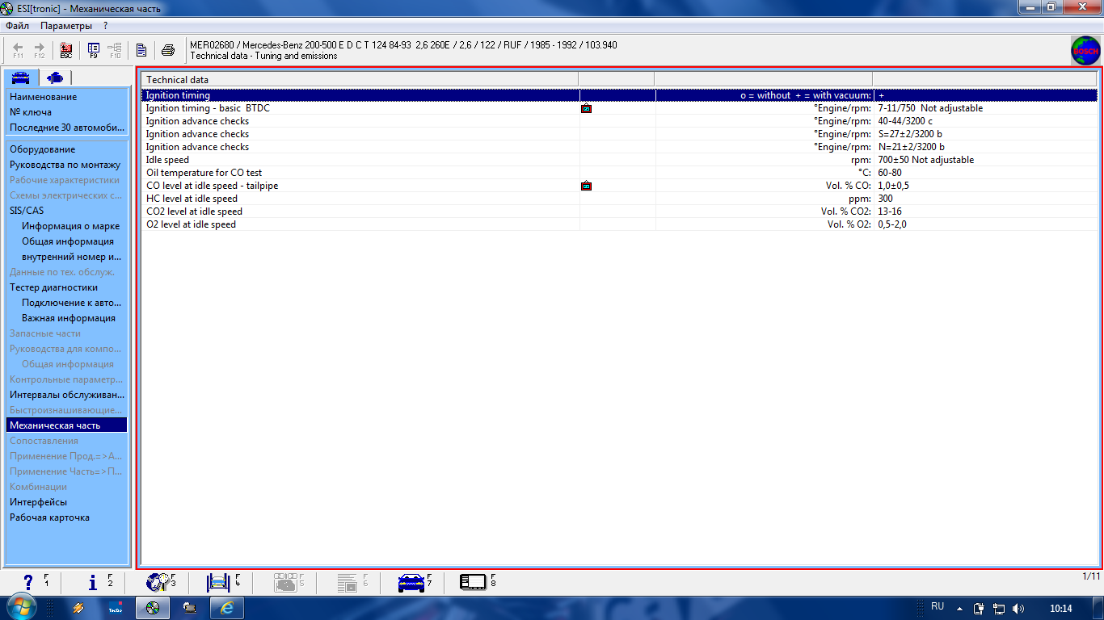This screenshot has height=620, width=1104.
Task: Click the ESC exit icon in toolbar
Action: [x=66, y=50]
